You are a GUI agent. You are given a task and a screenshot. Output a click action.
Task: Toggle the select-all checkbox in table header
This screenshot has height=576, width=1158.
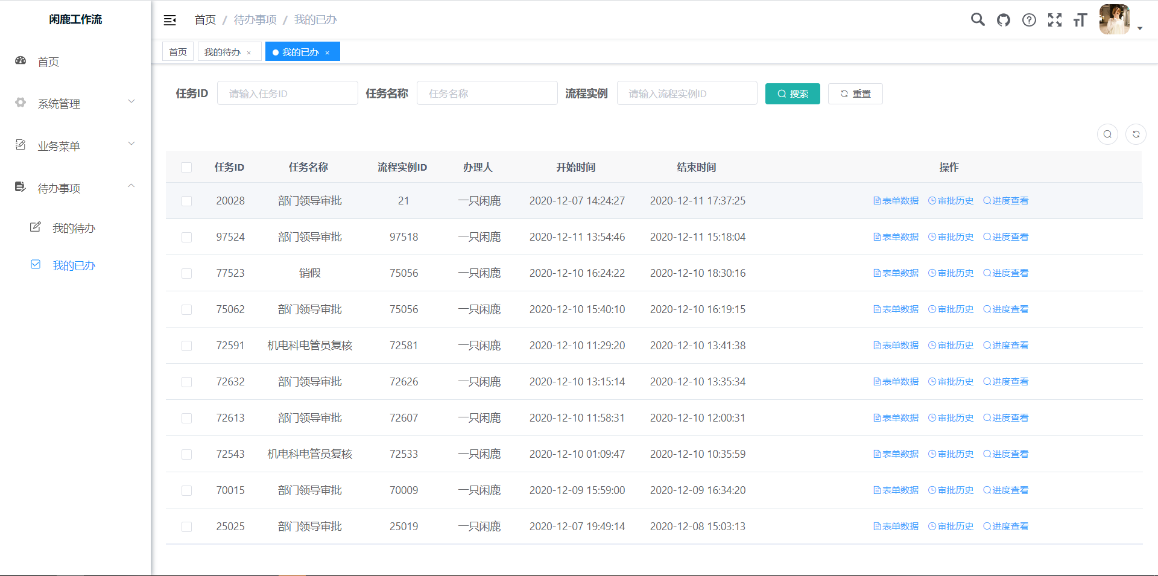[x=186, y=167]
